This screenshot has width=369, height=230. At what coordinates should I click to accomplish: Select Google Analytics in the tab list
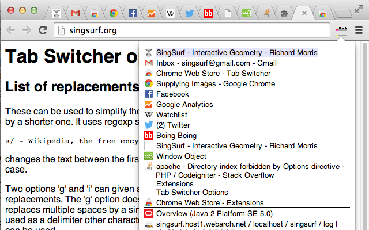184,104
